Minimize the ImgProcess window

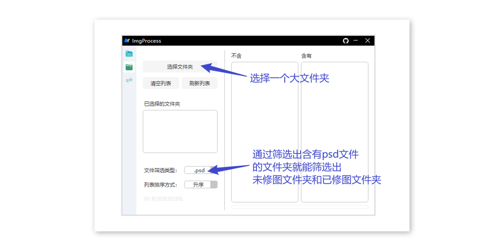coord(356,41)
